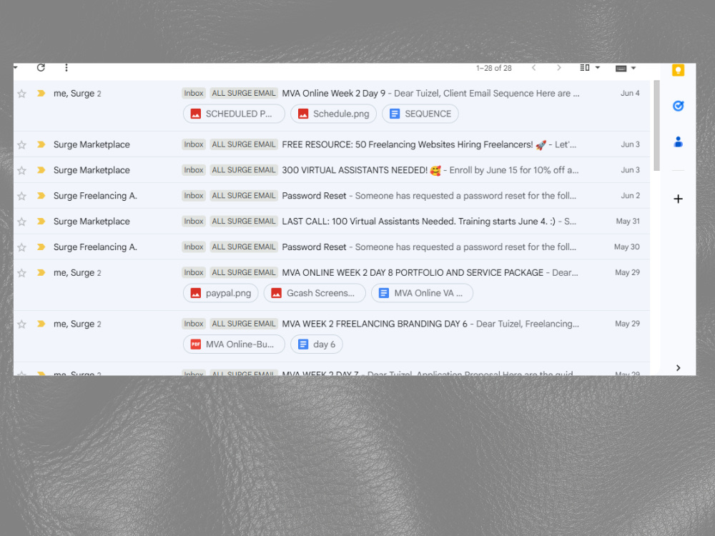Star the MVA WEEK 2 FREELANCING BRANDING email
715x536 pixels.
[21, 324]
